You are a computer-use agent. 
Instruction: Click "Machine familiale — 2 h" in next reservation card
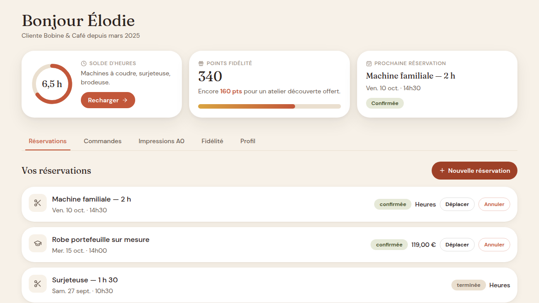point(411,76)
